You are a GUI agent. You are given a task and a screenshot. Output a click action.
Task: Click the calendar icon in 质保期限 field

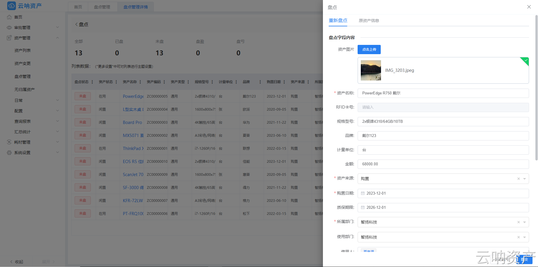pyautogui.click(x=363, y=208)
